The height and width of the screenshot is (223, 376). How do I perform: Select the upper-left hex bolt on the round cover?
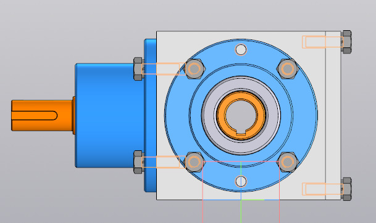click(194, 69)
